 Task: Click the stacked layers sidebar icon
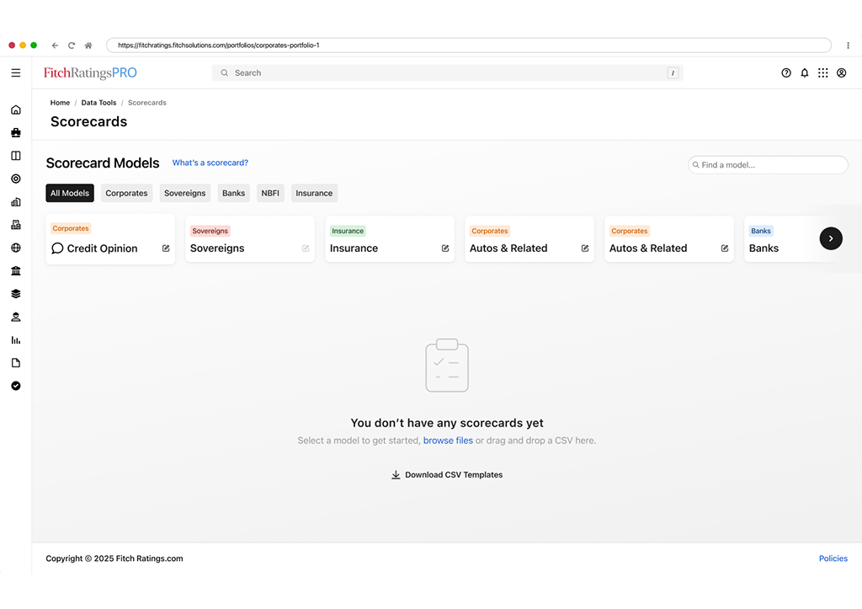tap(15, 294)
